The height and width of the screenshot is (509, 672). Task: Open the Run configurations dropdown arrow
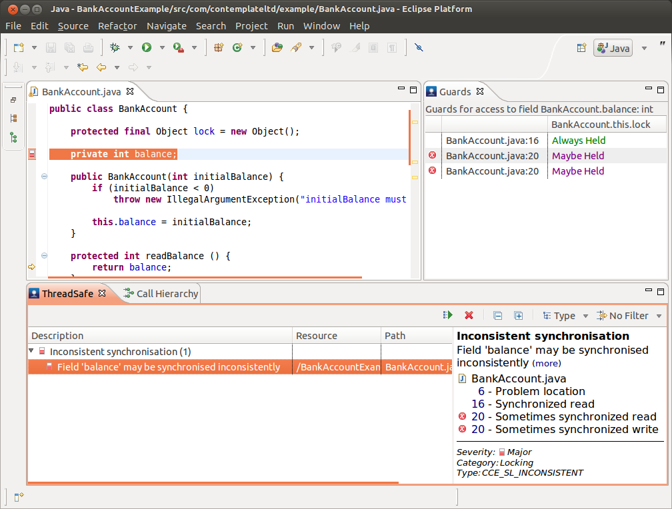[x=163, y=47]
